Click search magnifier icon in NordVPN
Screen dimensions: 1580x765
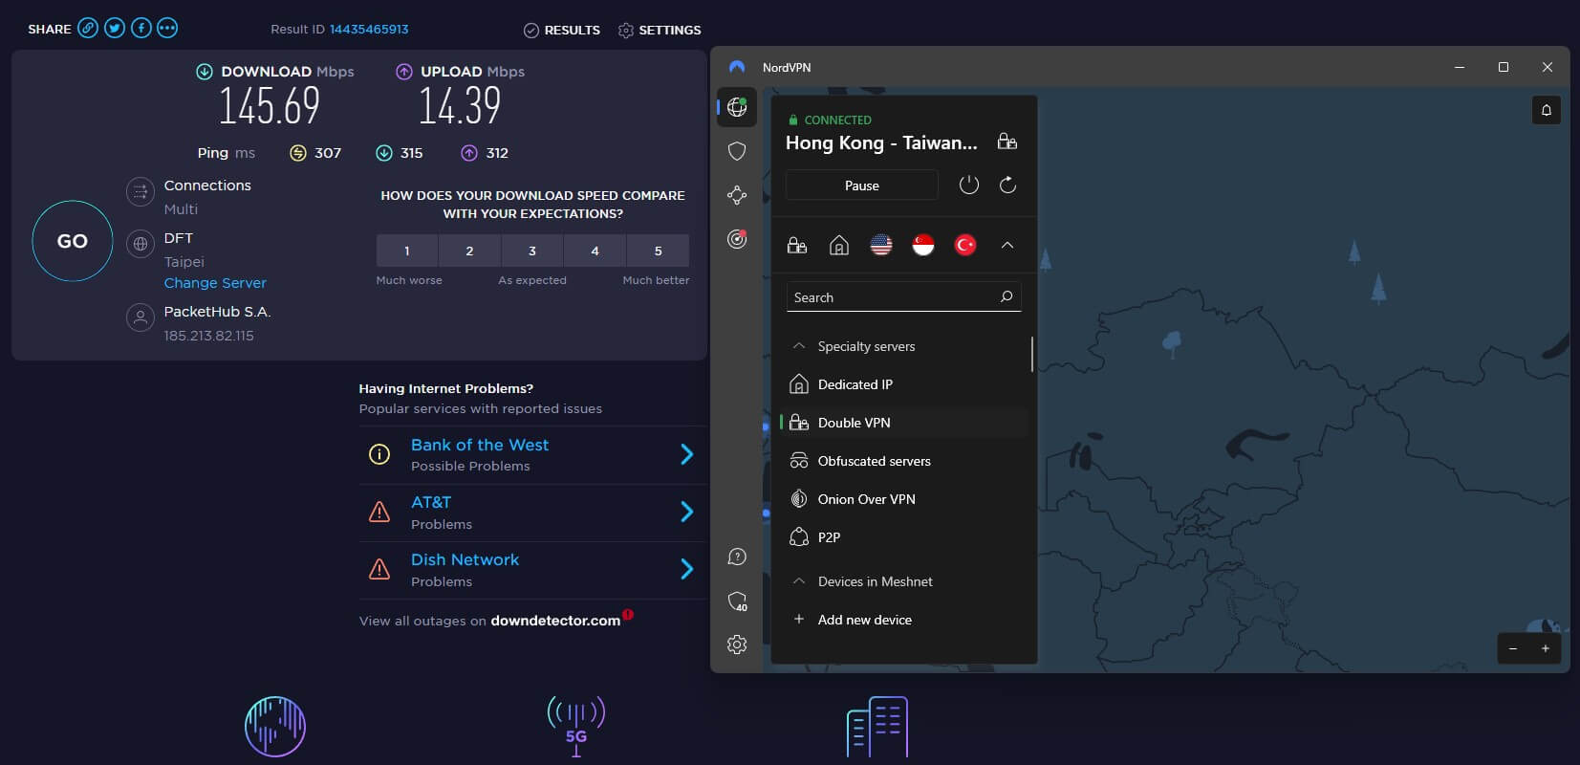point(1006,296)
